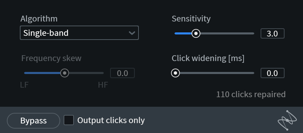Click the Frequency skew value field
303x133 pixels.
[x=122, y=73]
